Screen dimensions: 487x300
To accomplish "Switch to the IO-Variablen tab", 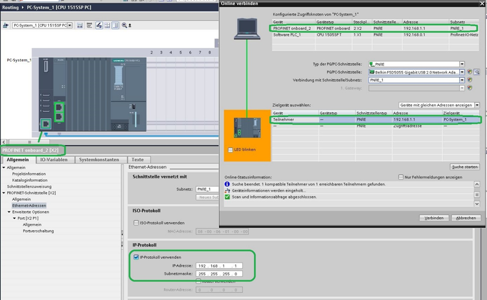I will click(54, 160).
